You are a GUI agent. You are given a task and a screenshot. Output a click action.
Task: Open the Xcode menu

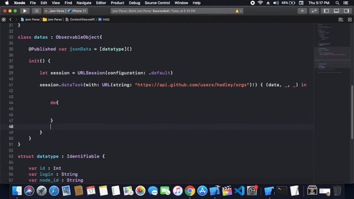pyautogui.click(x=19, y=3)
